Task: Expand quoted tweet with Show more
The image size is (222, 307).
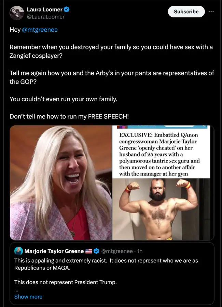Action: pos(28,297)
